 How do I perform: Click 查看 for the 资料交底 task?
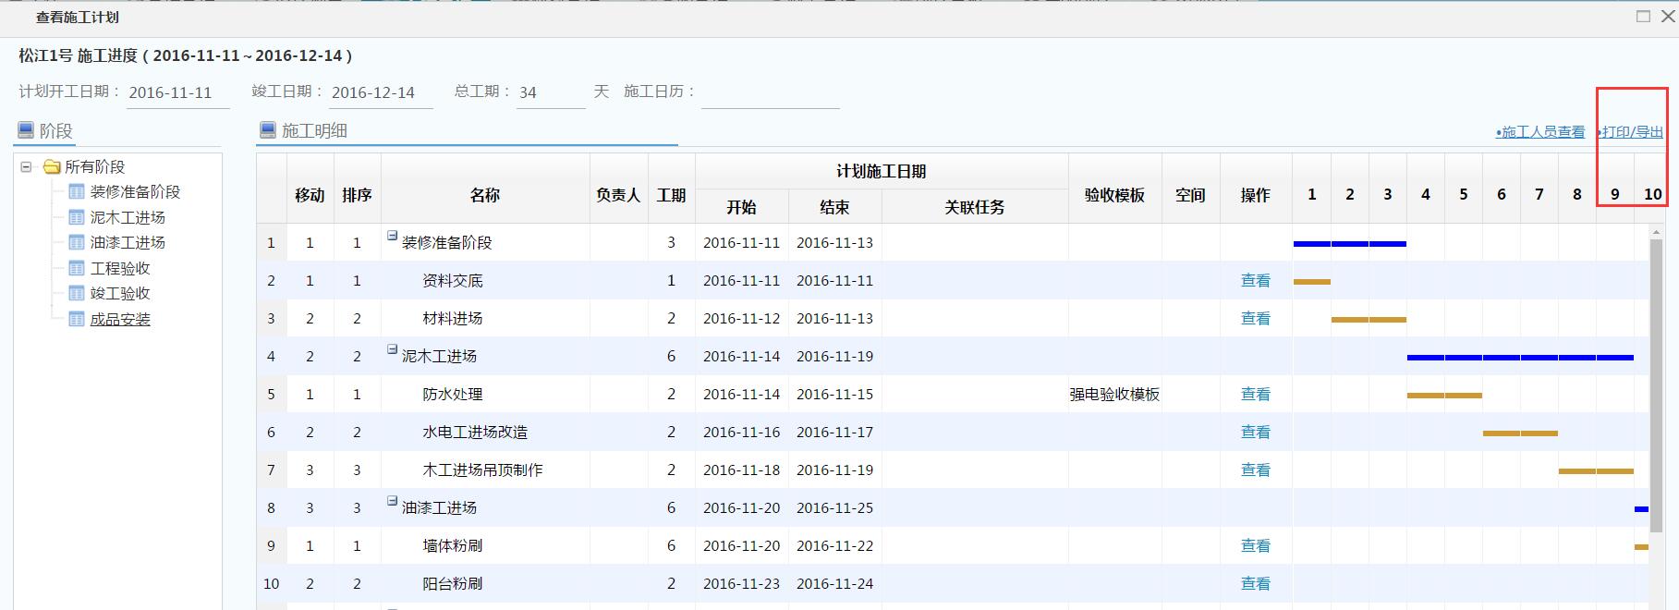(1255, 281)
